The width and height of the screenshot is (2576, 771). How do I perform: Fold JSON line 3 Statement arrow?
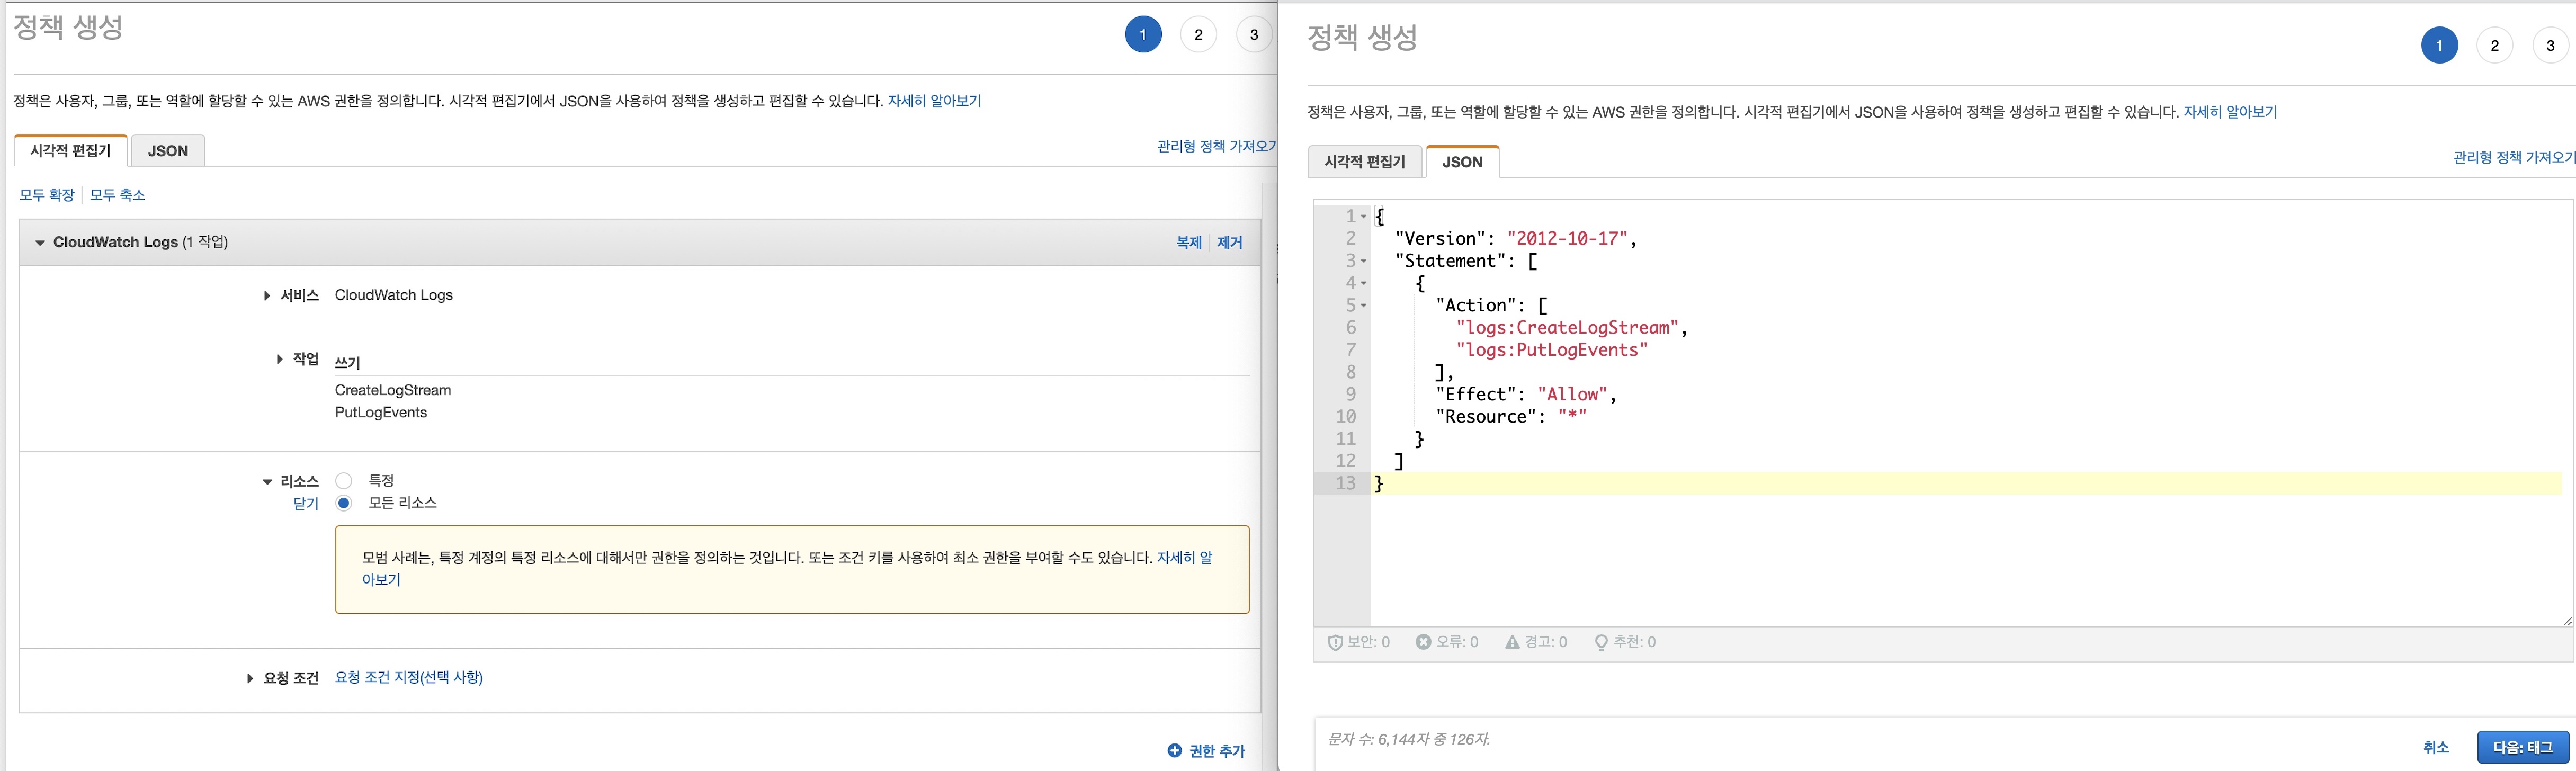click(x=1364, y=262)
